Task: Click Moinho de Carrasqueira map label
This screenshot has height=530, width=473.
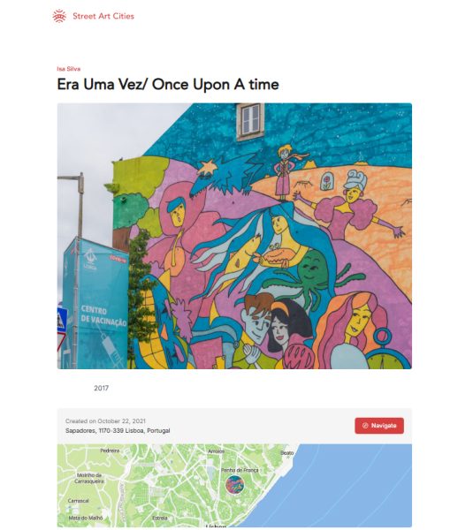Action: click(x=89, y=478)
